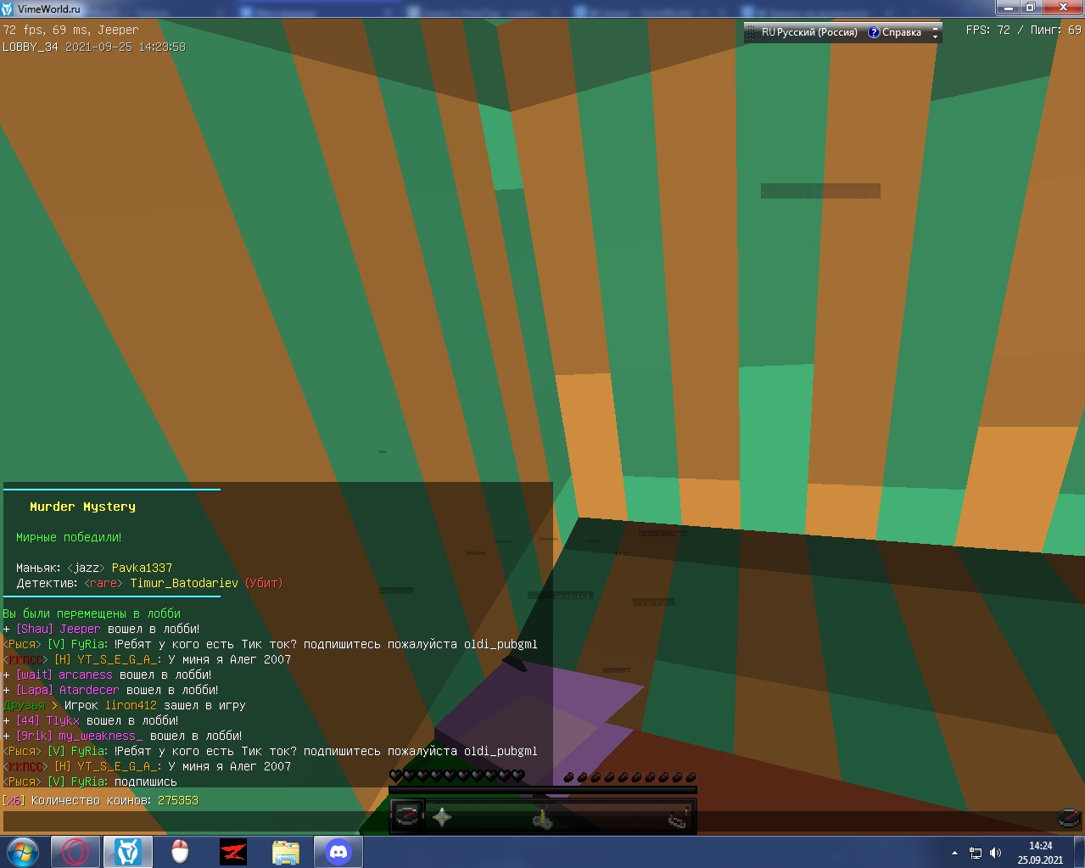1085x868 pixels.
Task: Click the network status tray icon
Action: coord(976,853)
